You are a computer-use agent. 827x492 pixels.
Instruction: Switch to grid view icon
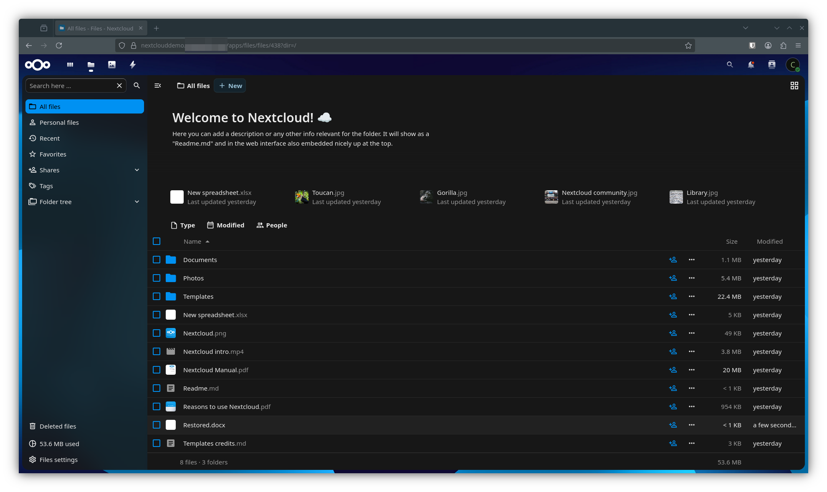(x=794, y=86)
